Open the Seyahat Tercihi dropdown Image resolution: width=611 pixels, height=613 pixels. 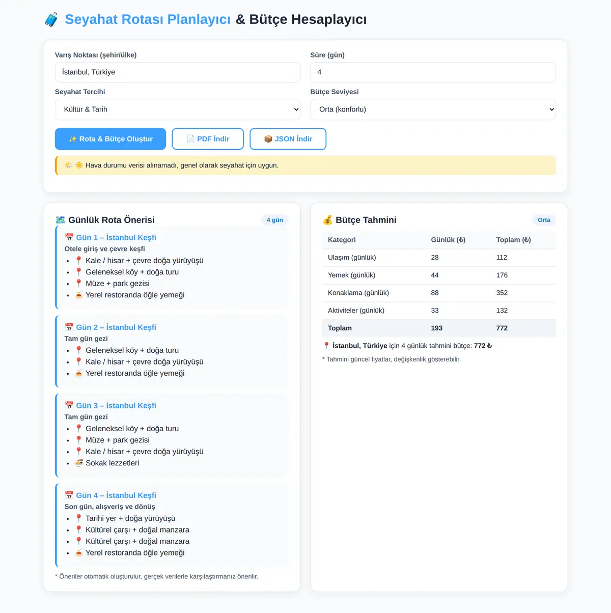pyautogui.click(x=178, y=109)
